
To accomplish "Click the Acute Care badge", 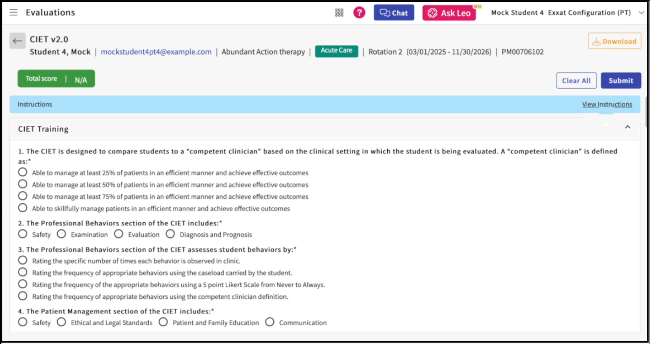I will click(336, 51).
